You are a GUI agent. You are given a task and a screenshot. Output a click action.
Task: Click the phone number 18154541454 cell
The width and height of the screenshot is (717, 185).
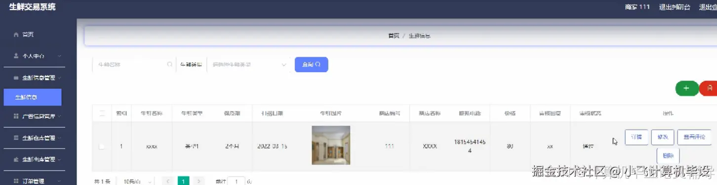coord(470,146)
